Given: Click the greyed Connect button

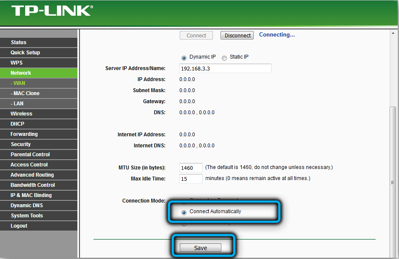Looking at the screenshot, I should pyautogui.click(x=196, y=35).
